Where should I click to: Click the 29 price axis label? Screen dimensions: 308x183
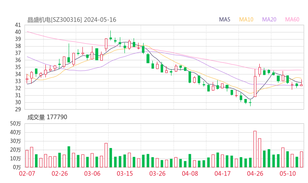[18, 109]
